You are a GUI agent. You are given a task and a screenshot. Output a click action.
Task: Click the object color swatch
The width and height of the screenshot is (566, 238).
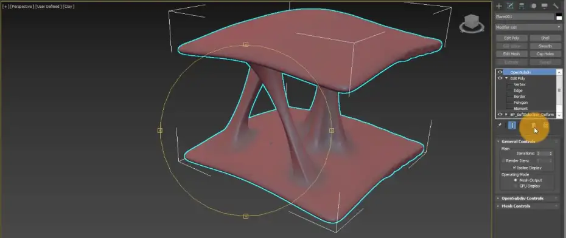(559, 16)
